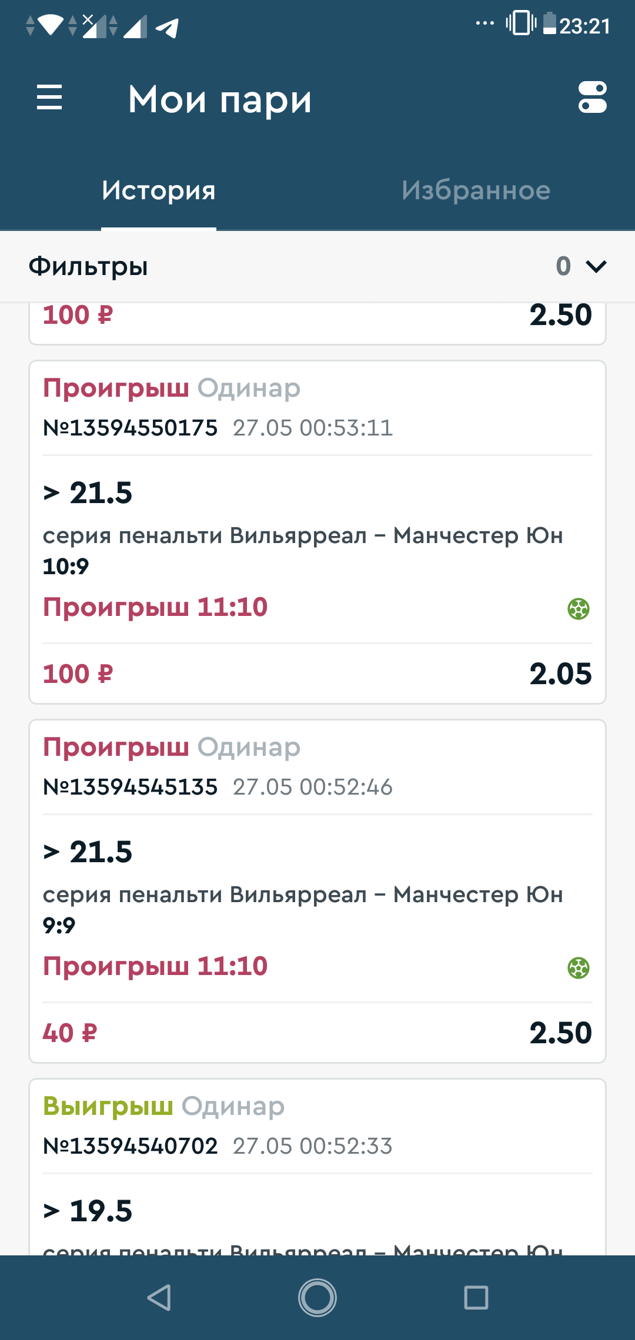Screen dimensions: 635x1340
Task: Tap the Telegram notification icon
Action: 167,27
